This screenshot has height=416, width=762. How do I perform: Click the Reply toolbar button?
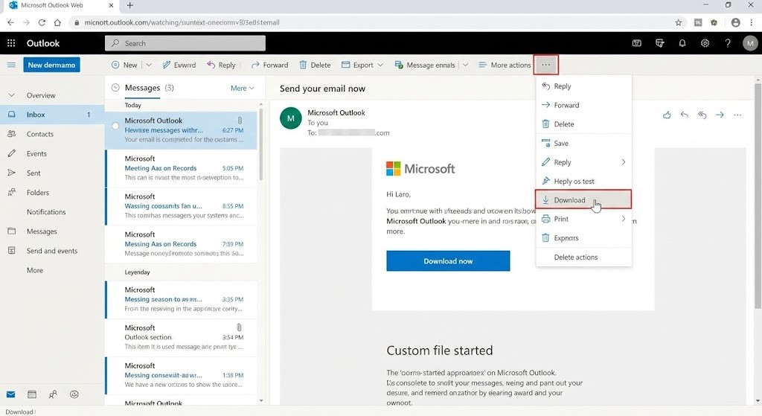221,65
